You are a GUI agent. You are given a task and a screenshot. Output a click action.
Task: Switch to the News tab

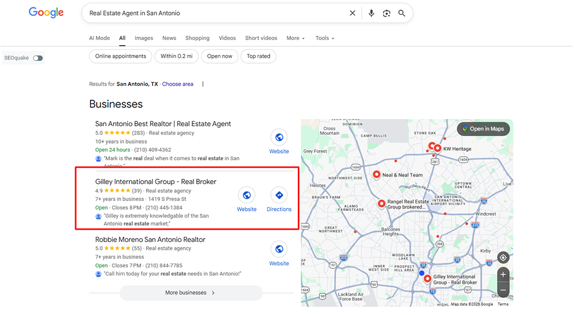(169, 38)
